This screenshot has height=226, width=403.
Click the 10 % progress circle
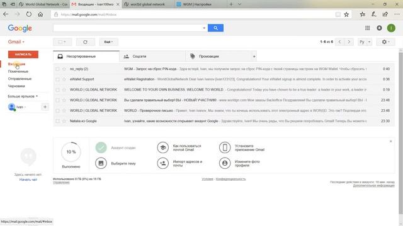71,152
